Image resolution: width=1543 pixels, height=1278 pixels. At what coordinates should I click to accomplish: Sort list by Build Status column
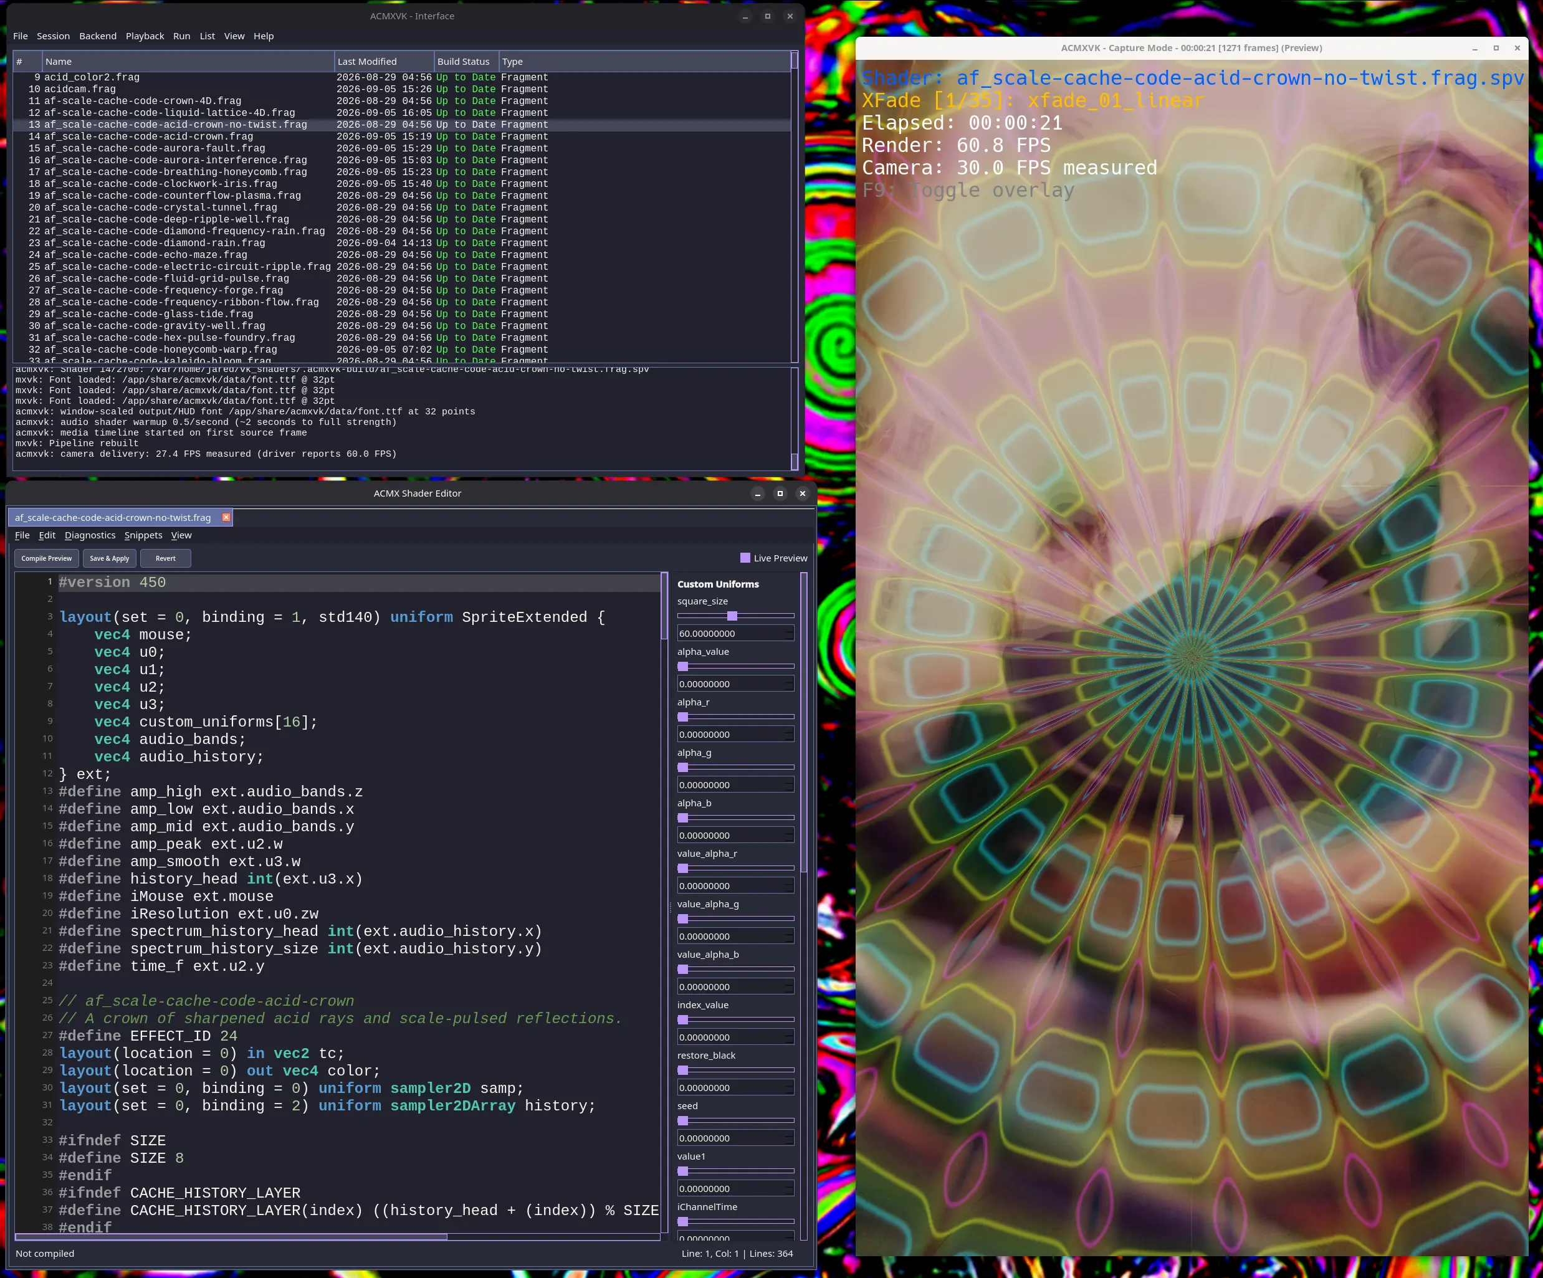click(466, 62)
